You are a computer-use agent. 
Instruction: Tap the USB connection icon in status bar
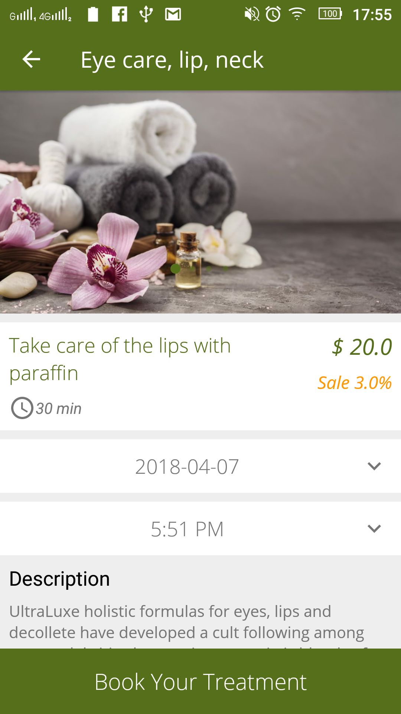coord(146,15)
